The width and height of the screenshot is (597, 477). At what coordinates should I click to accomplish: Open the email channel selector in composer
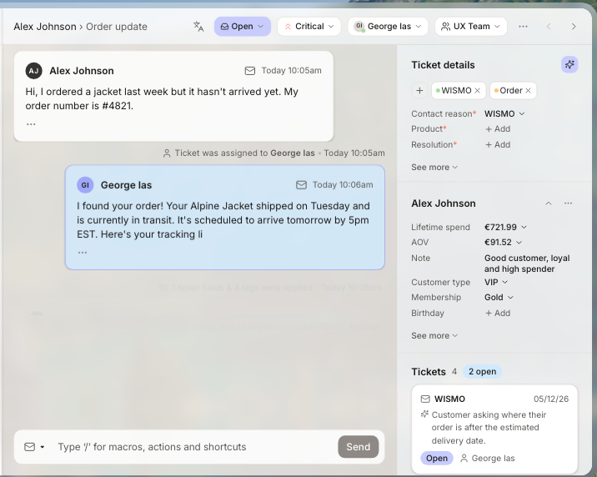click(x=34, y=446)
